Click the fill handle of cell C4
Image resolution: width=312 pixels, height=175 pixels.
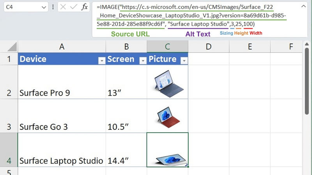pyautogui.click(x=188, y=166)
